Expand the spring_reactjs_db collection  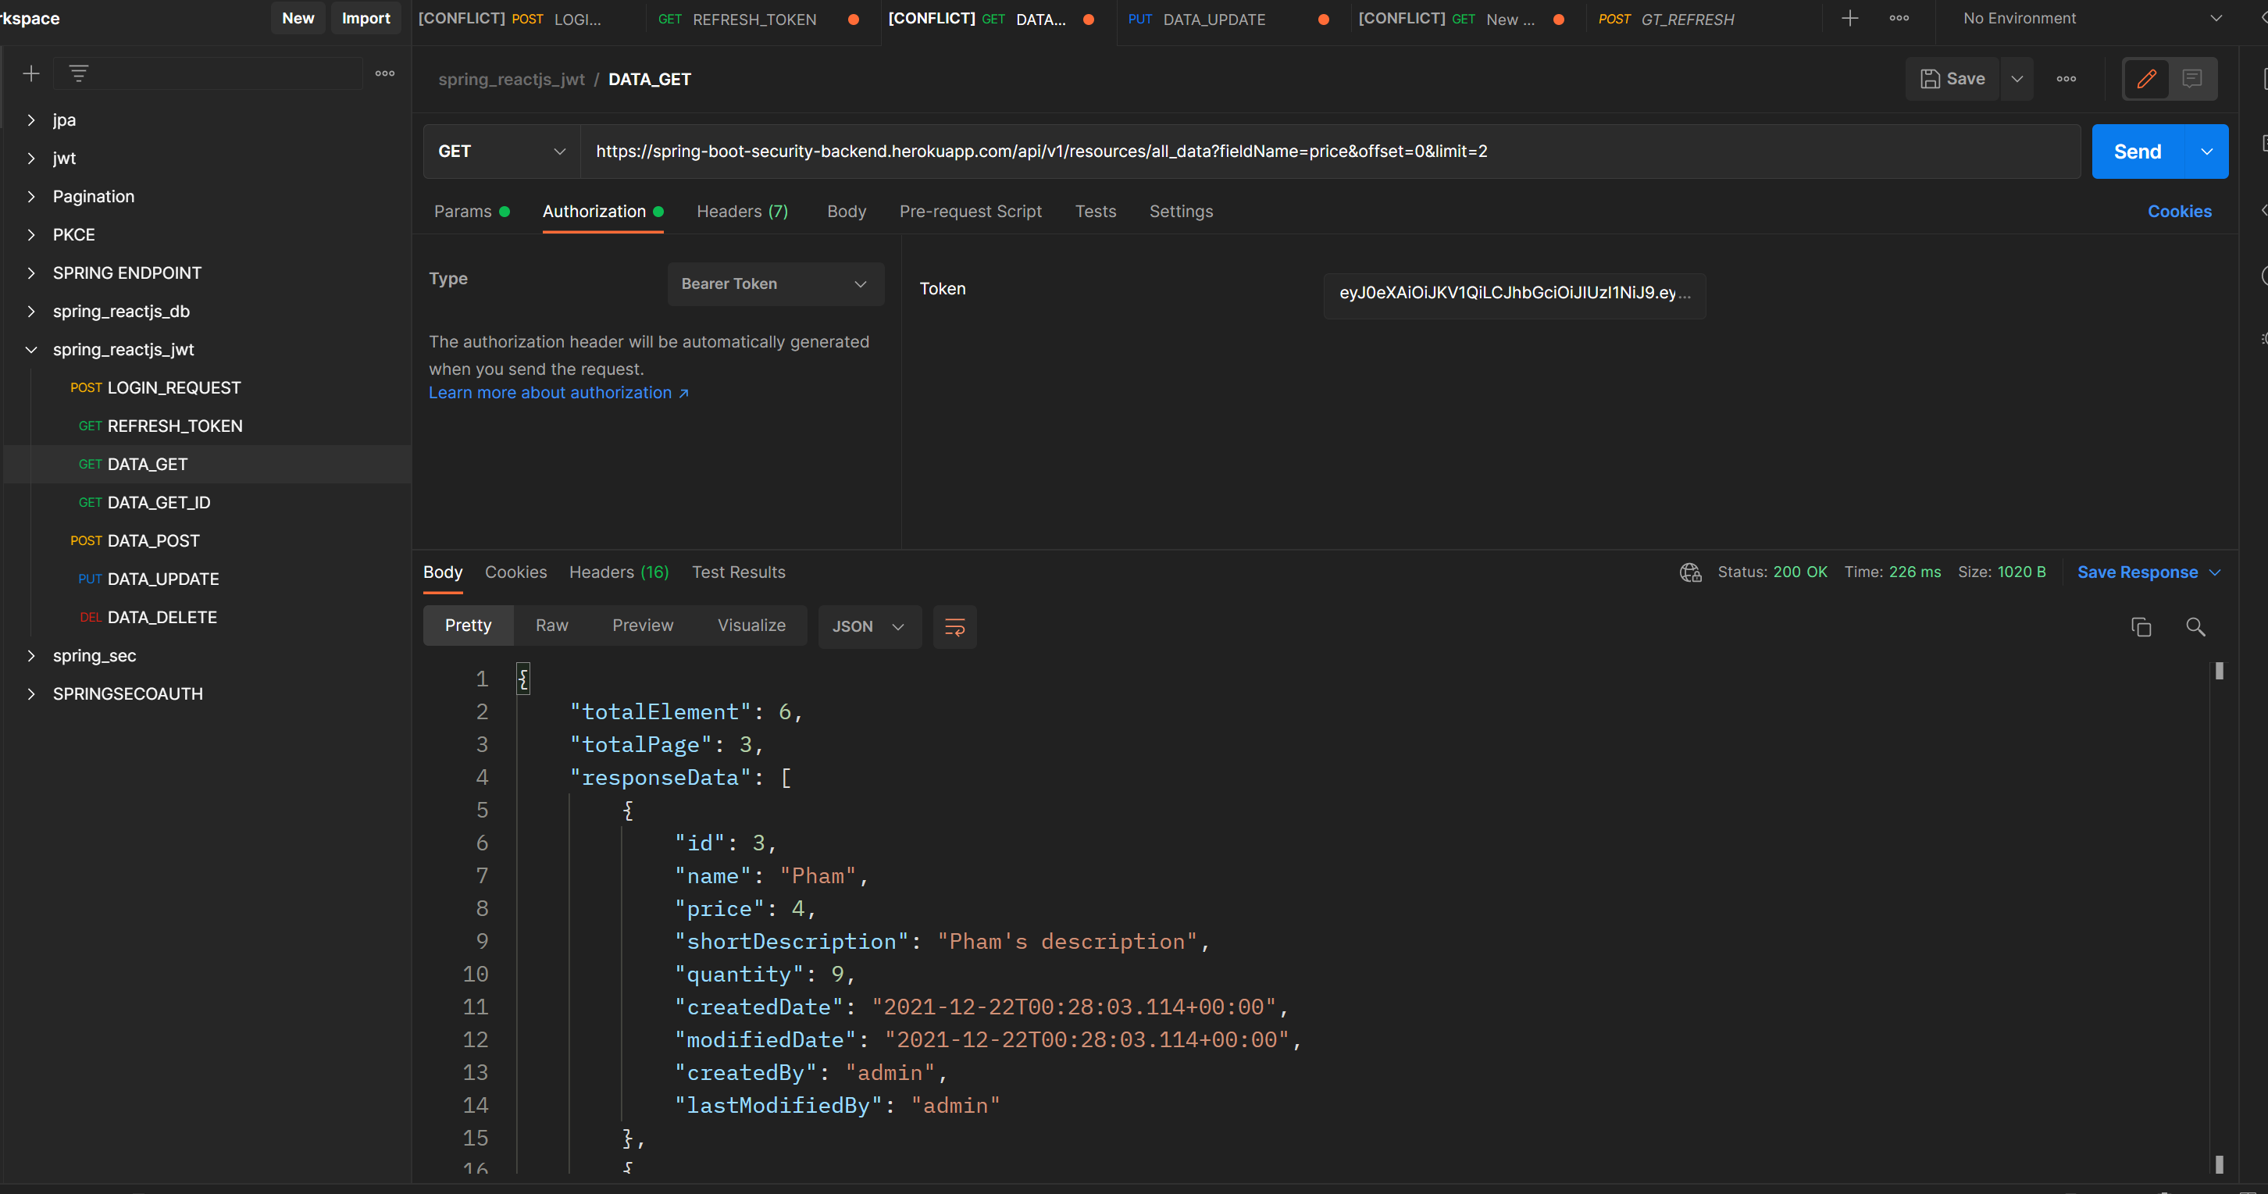pyautogui.click(x=30, y=312)
